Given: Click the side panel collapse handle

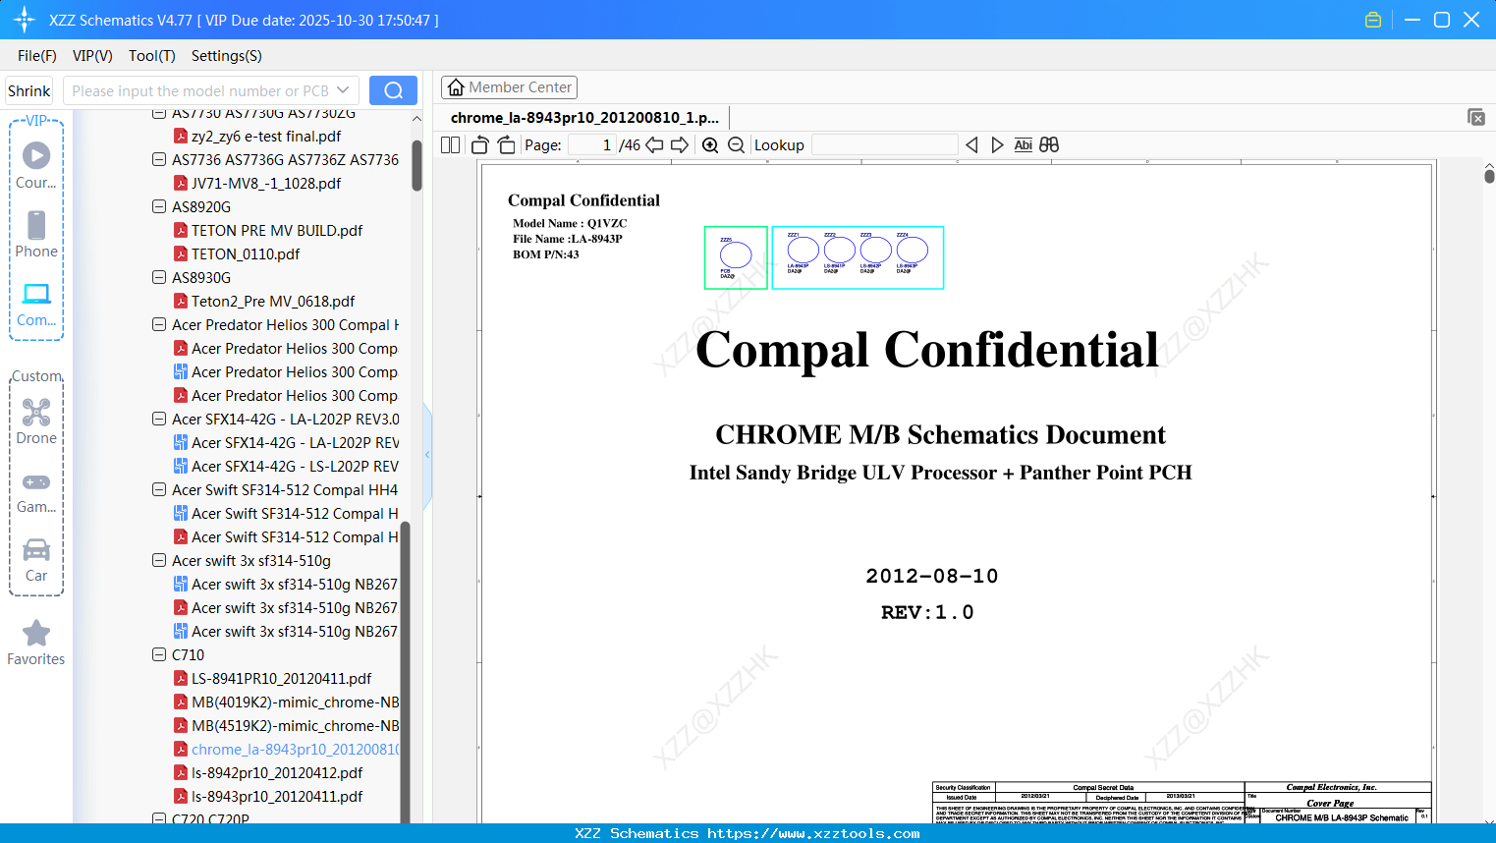Looking at the screenshot, I should (x=427, y=455).
